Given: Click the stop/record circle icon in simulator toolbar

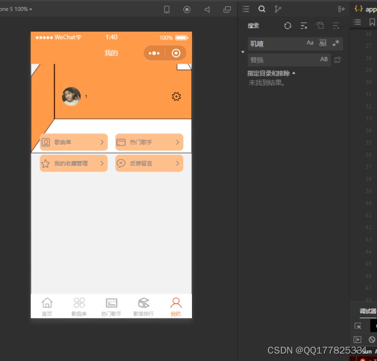Looking at the screenshot, I should click(187, 9).
